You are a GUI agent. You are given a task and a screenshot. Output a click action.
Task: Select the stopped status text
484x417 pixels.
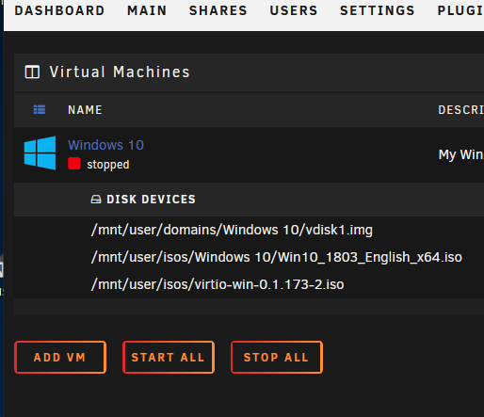(108, 165)
